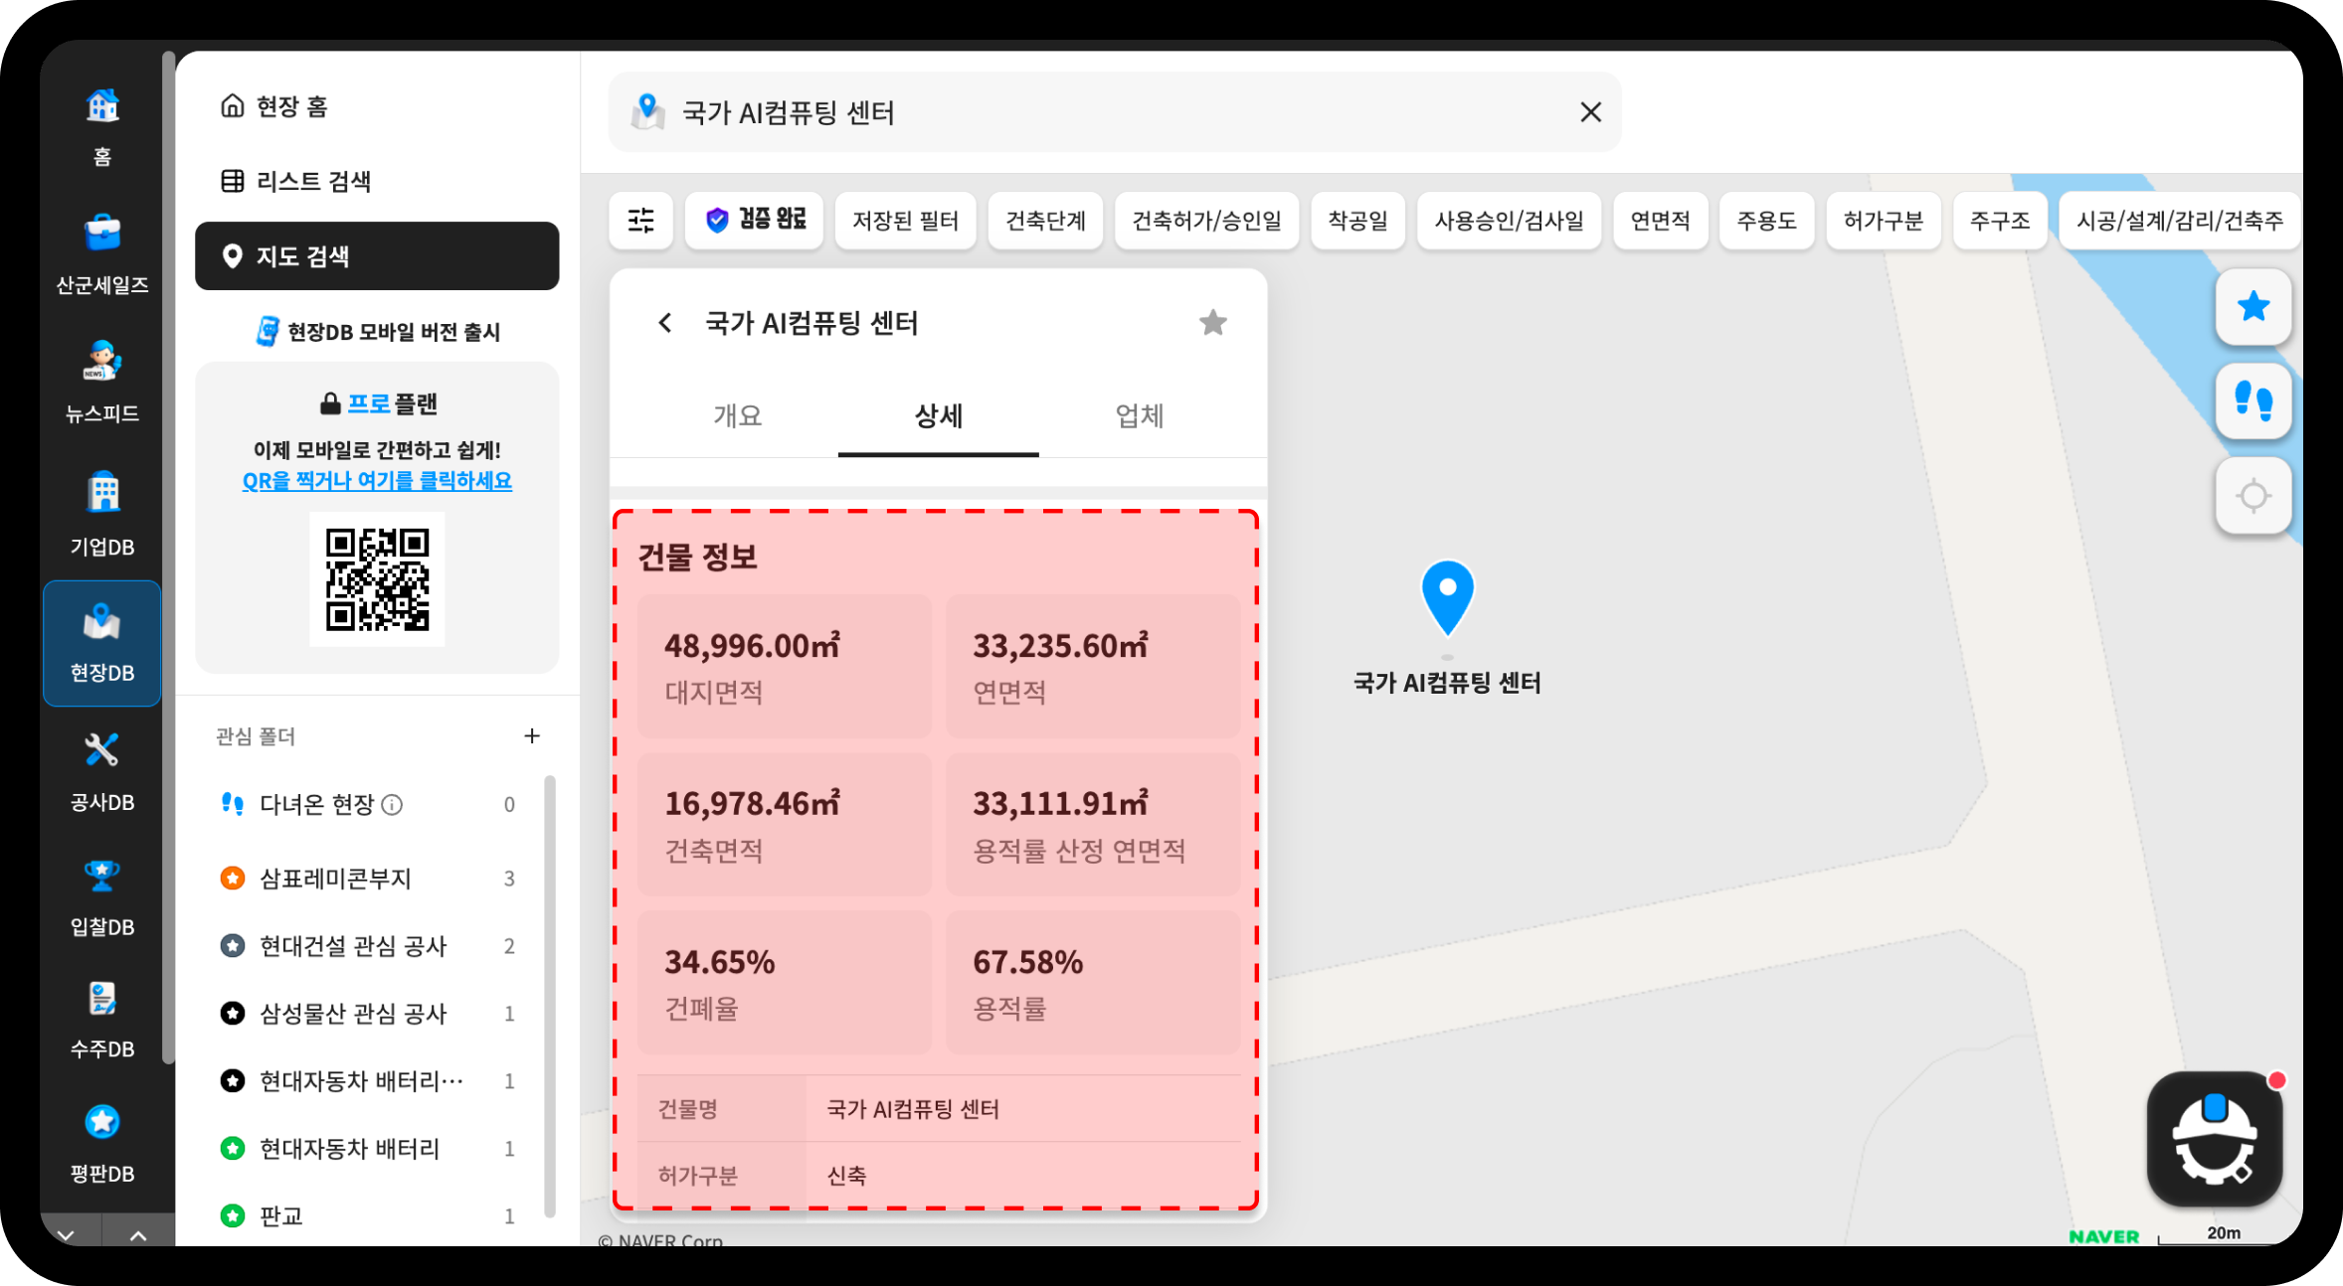Toggle the 검증 완료 filter

755,220
